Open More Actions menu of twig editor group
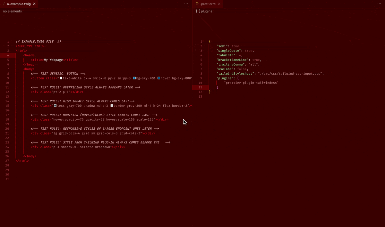Image resolution: width=385 pixels, height=227 pixels. coord(186,4)
